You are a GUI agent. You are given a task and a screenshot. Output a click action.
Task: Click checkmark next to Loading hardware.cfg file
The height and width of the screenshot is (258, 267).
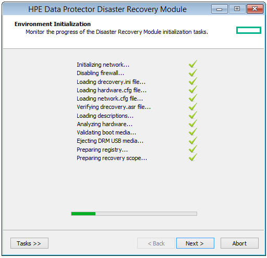(193, 89)
